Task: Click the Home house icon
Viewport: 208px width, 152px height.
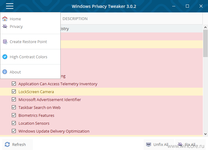Action: pos(5,19)
